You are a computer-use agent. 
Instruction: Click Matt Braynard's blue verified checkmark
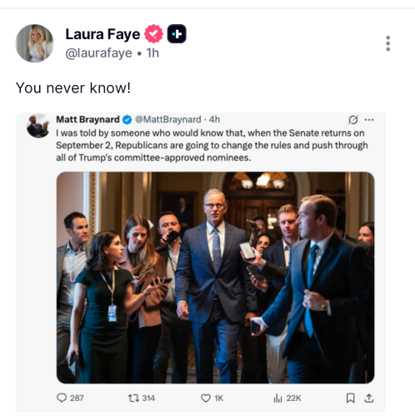[127, 120]
